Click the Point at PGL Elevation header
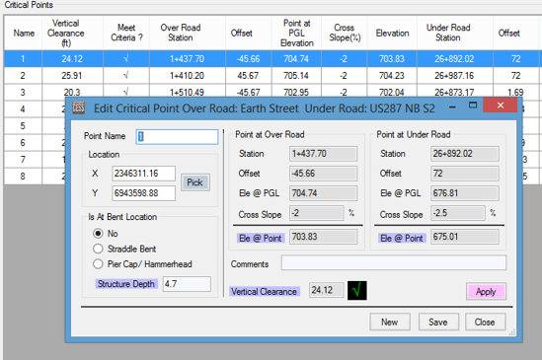This screenshot has width=542, height=360. [x=297, y=34]
